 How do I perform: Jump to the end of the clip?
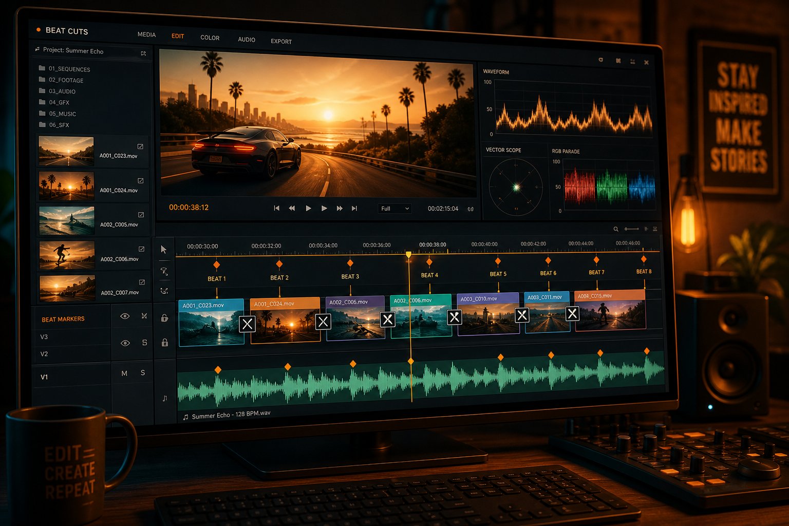354,208
